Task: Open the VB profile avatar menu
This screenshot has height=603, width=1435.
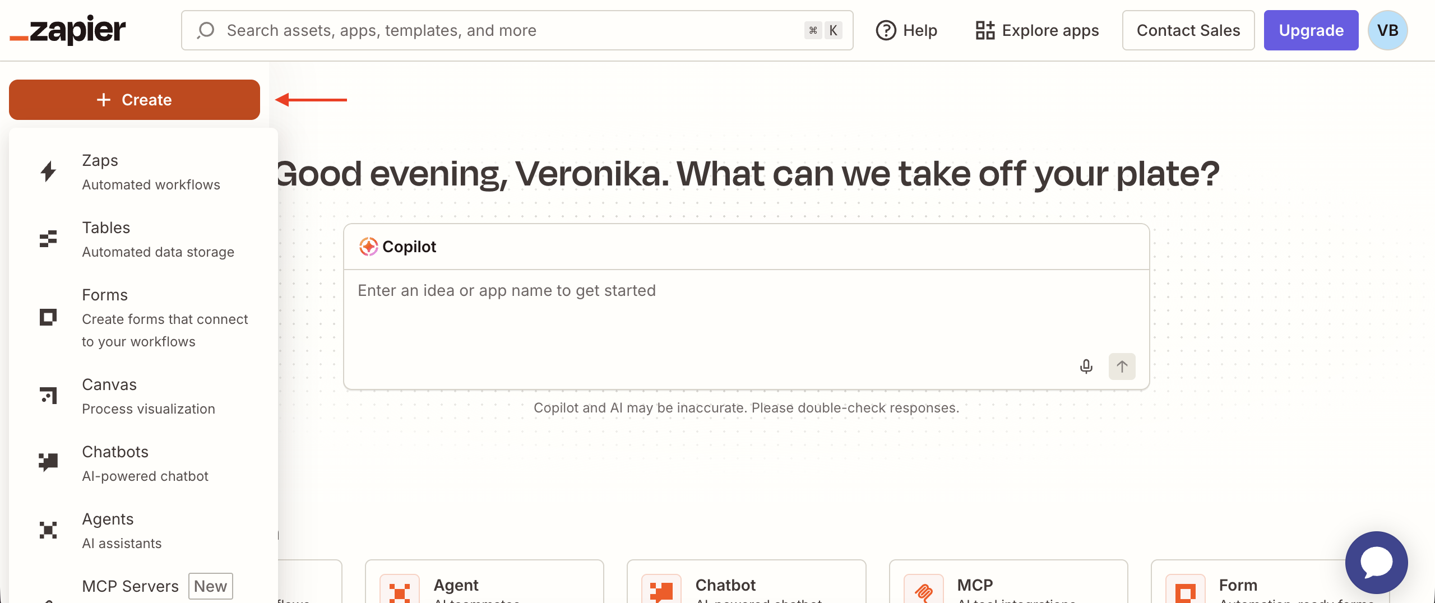Action: coord(1388,30)
